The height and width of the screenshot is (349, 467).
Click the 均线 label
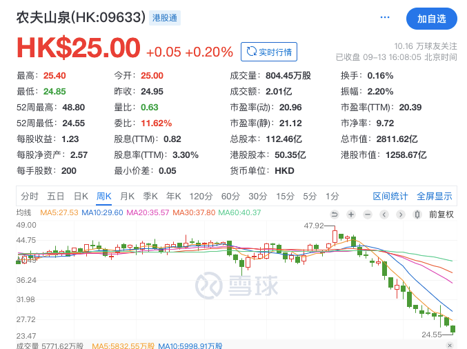coord(23,212)
